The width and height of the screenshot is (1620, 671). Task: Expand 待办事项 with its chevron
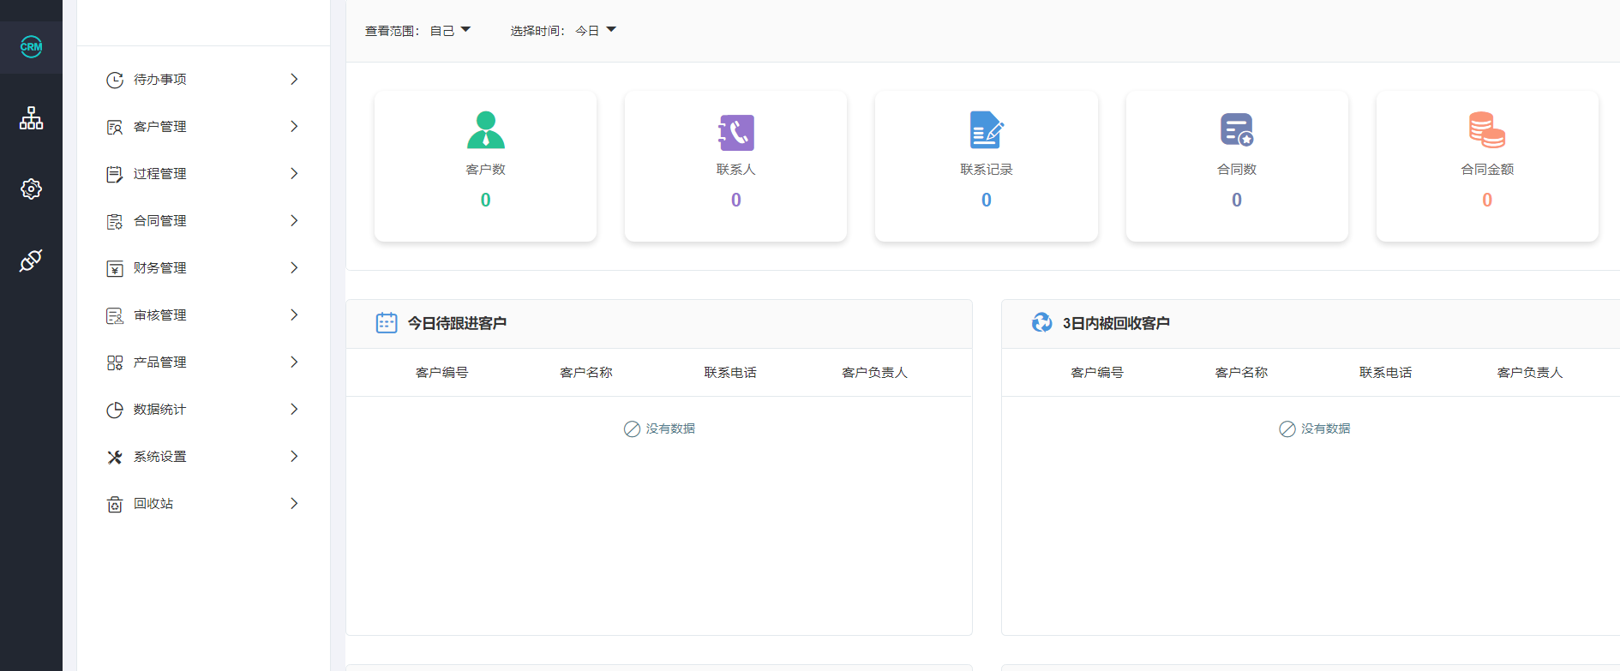coord(294,79)
